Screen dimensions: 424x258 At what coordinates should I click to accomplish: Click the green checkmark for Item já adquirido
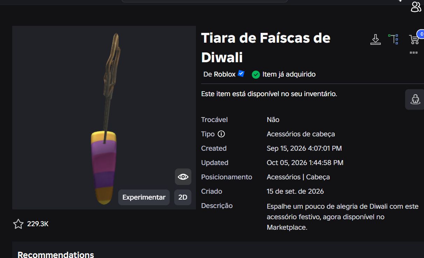(x=256, y=74)
